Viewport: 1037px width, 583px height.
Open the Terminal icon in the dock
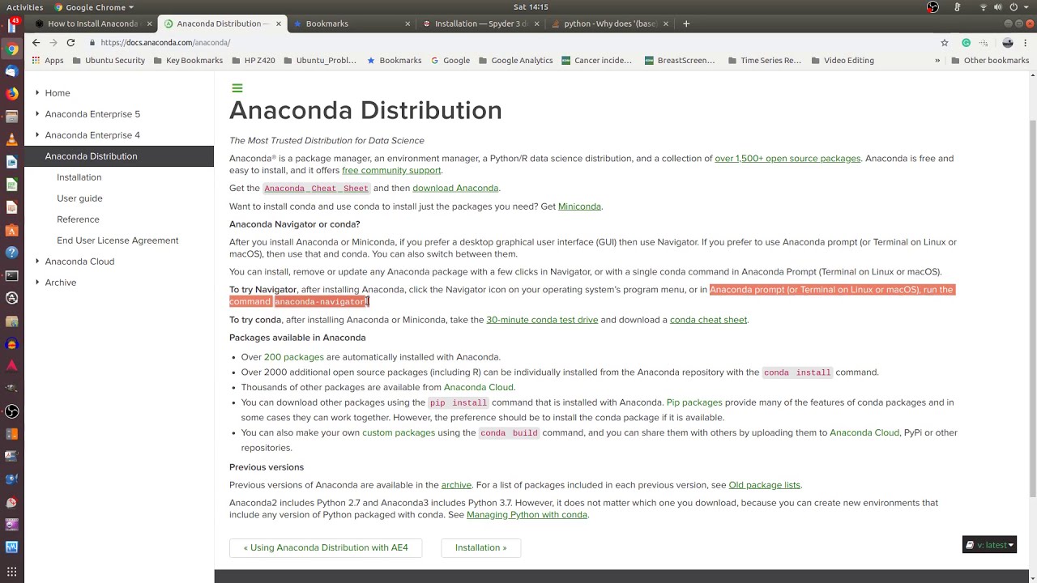(11, 275)
